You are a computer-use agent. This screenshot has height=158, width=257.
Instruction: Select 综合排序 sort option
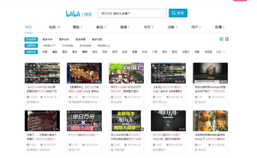(31, 39)
